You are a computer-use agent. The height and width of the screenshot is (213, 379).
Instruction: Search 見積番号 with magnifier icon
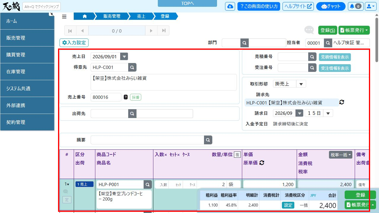point(312,57)
